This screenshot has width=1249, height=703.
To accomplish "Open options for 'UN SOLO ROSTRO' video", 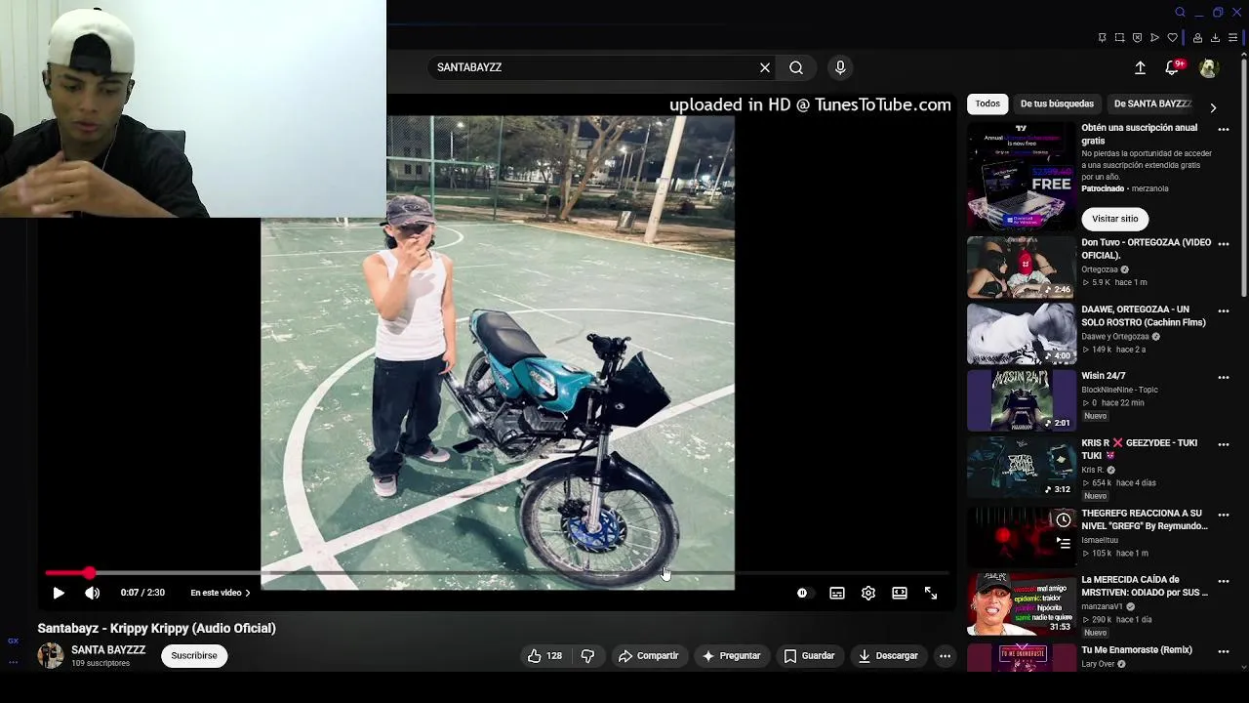I will point(1224,310).
